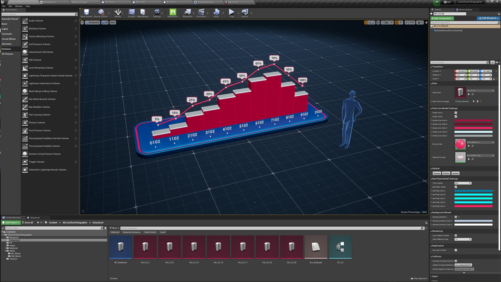
Task: Collapse the Poly Line Model Settings section
Action: 432,108
